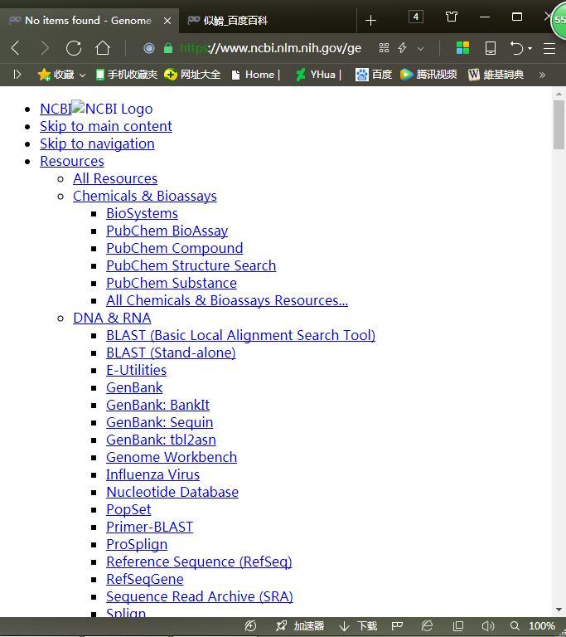Open PubChem BioAssay link
The height and width of the screenshot is (637, 566).
tap(167, 231)
